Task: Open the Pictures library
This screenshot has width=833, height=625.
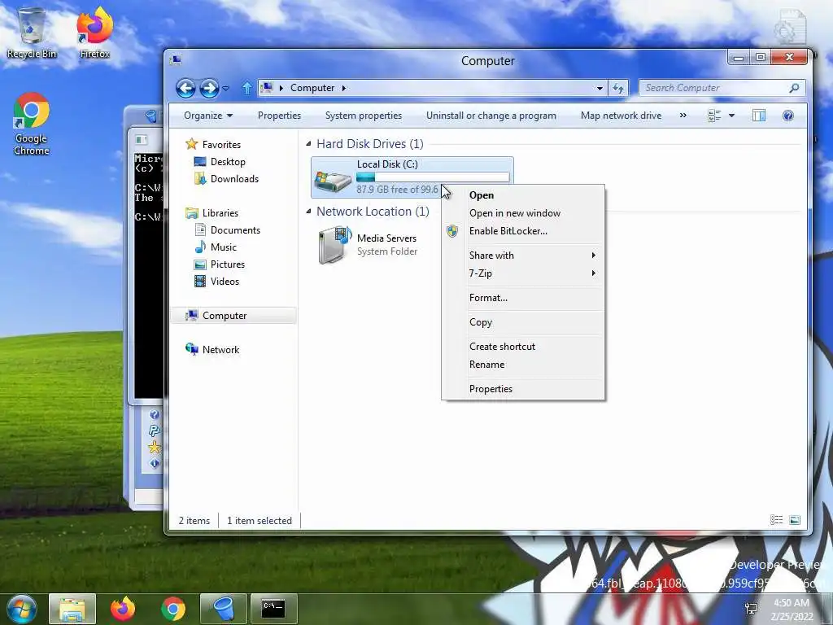Action: coord(220,264)
